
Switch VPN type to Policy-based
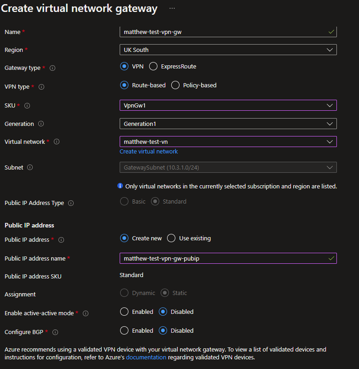[175, 85]
